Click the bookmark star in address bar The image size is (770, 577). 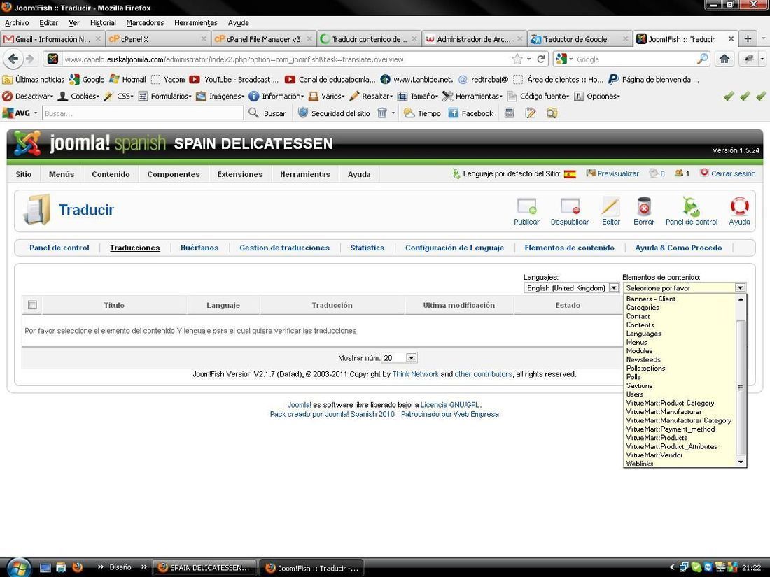click(x=517, y=59)
